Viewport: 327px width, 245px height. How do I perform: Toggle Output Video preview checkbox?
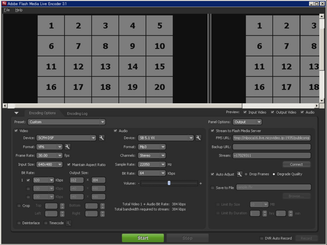272,112
